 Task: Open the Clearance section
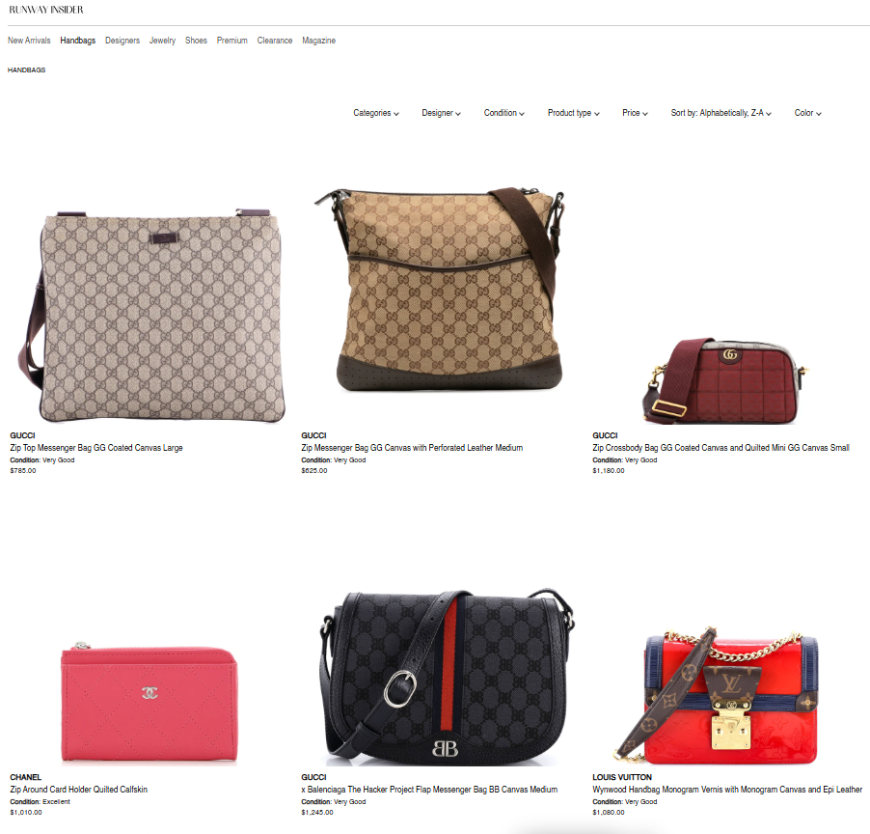click(275, 41)
